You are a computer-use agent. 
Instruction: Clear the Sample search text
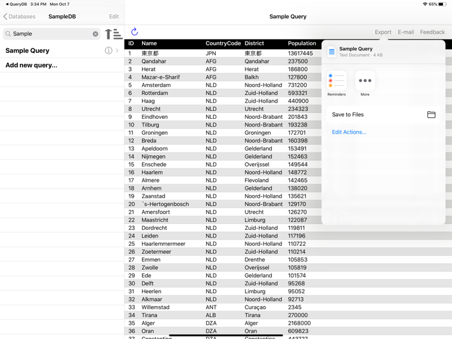pos(96,34)
